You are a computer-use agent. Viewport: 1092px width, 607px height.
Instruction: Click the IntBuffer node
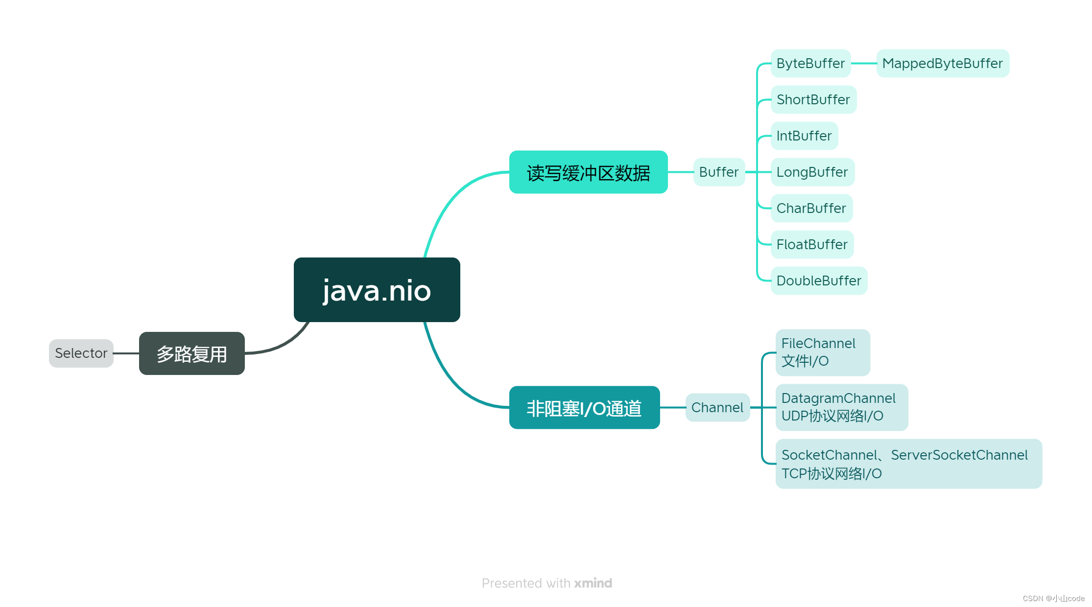pos(804,136)
